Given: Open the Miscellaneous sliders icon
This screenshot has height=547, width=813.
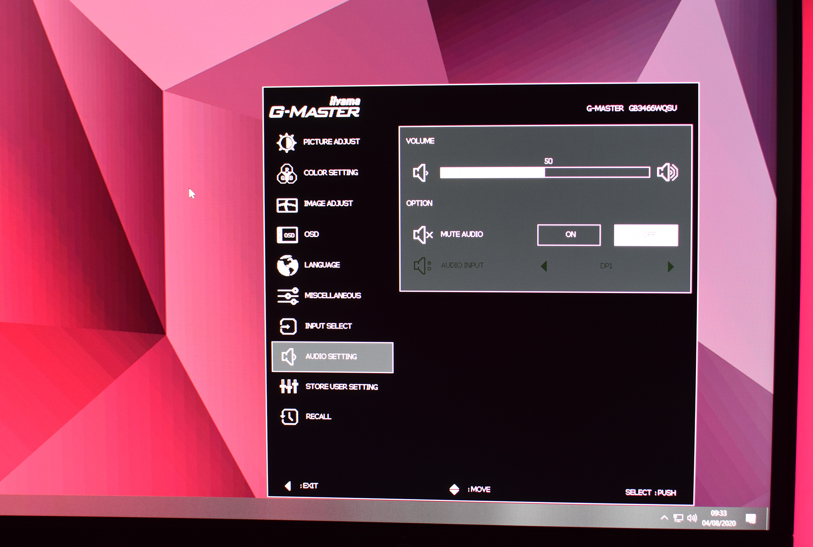Looking at the screenshot, I should [288, 296].
